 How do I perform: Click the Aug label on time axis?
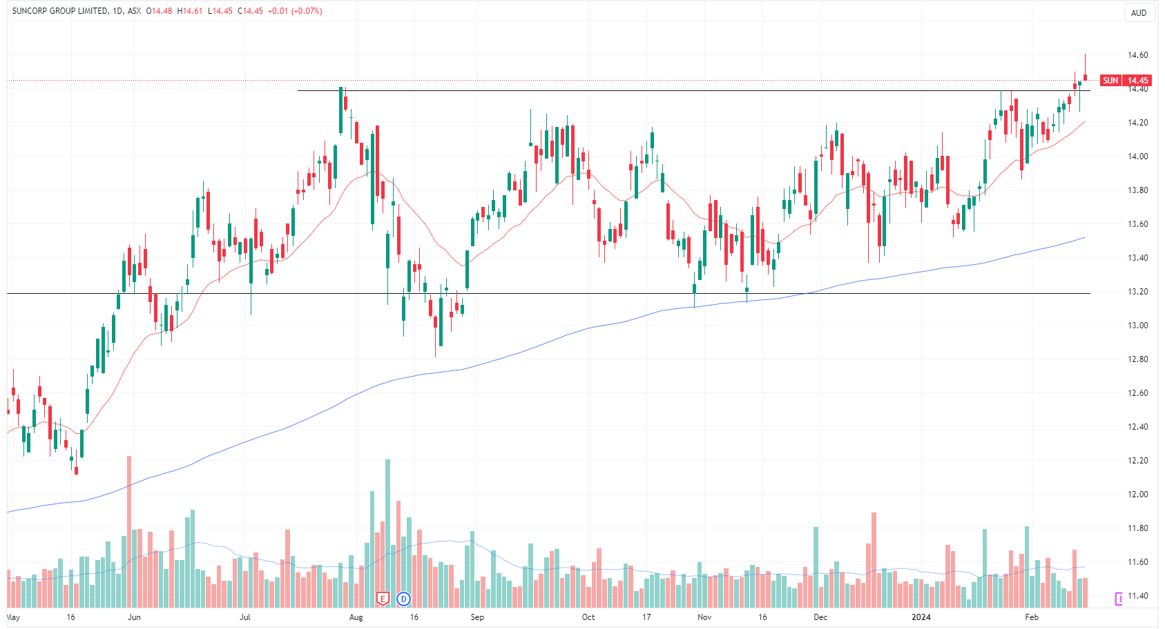pyautogui.click(x=356, y=617)
